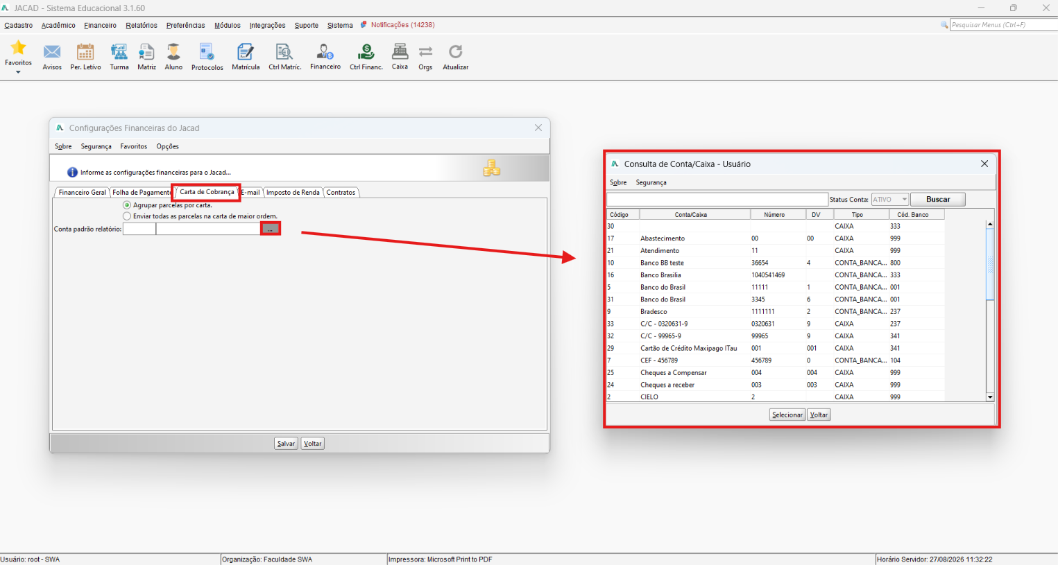This screenshot has width=1058, height=565.
Task: Click the Buscar button
Action: (x=938, y=200)
